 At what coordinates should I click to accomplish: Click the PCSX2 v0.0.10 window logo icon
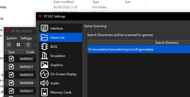click(8, 31)
